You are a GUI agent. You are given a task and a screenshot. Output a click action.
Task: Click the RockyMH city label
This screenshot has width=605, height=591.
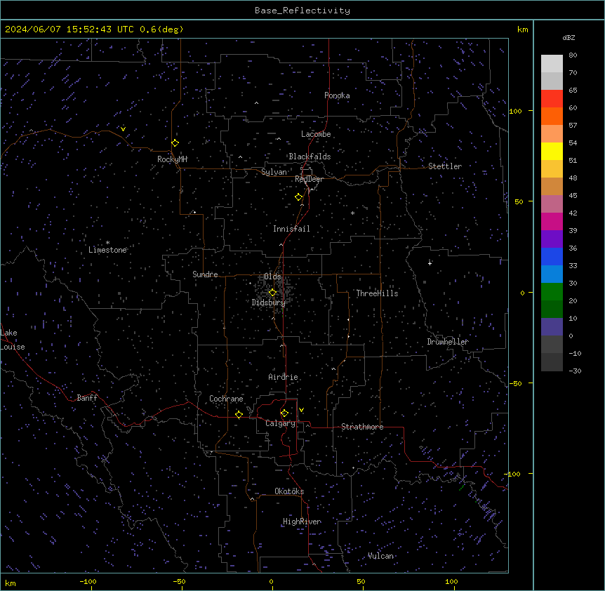pyautogui.click(x=172, y=159)
